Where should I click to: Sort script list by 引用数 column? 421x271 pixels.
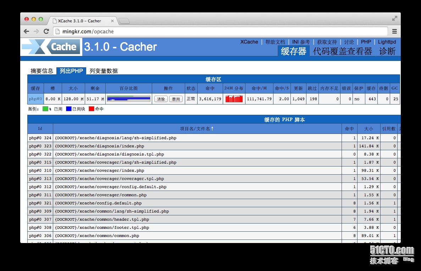click(389, 129)
